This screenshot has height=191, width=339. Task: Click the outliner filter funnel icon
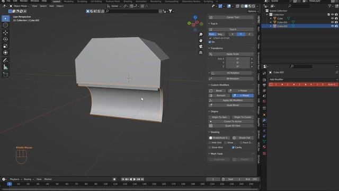pos(329,6)
